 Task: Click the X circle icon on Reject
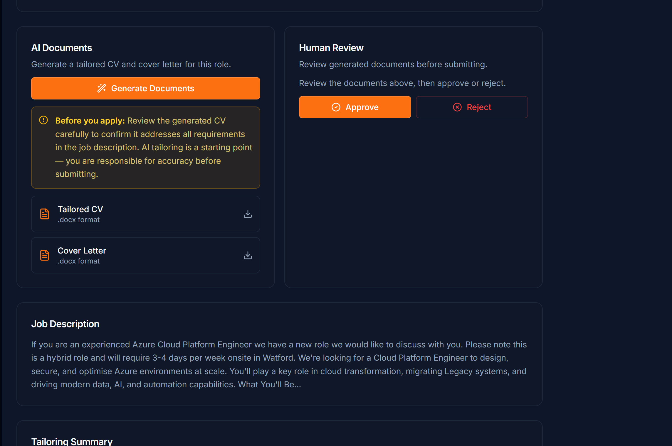point(457,107)
